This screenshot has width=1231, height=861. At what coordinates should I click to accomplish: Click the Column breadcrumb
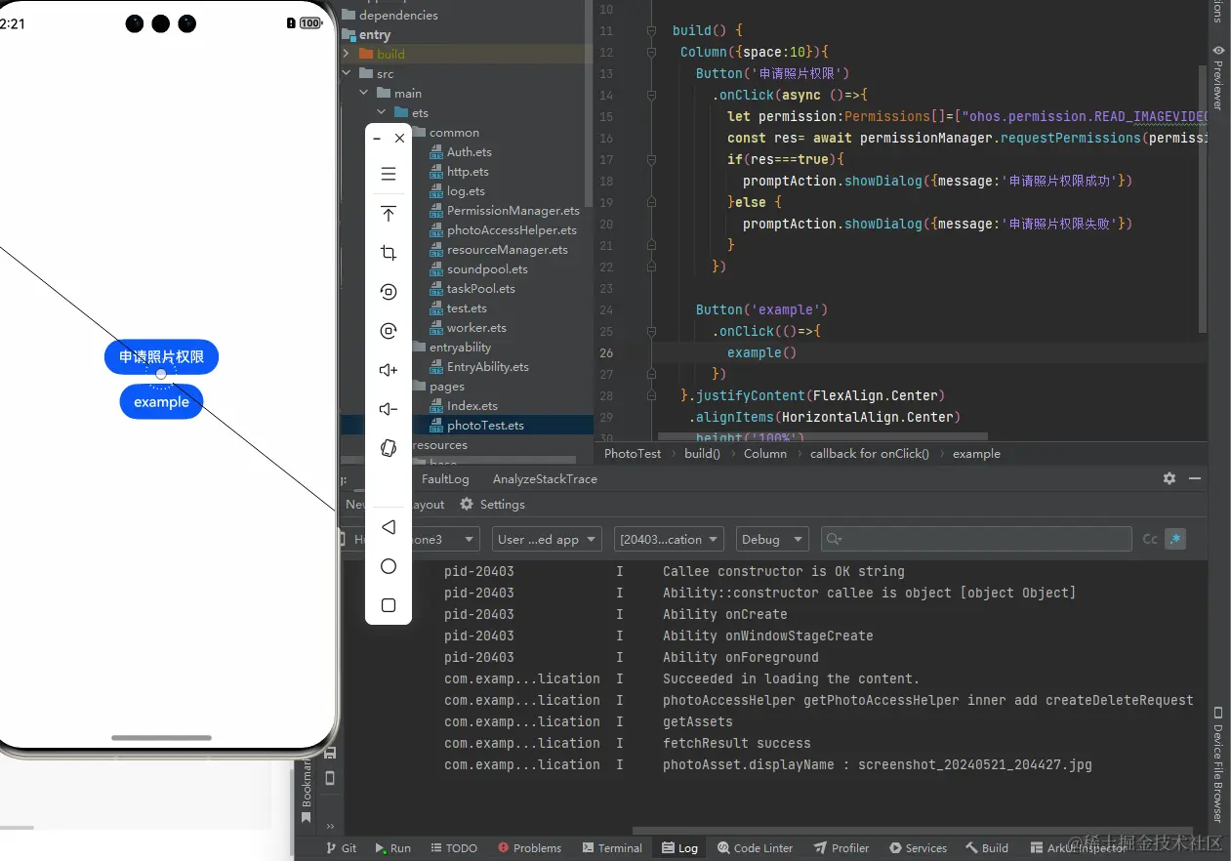(765, 453)
